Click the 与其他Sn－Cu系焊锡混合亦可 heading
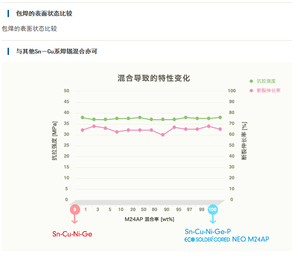Viewport: 295px width, 256px height. (57, 51)
